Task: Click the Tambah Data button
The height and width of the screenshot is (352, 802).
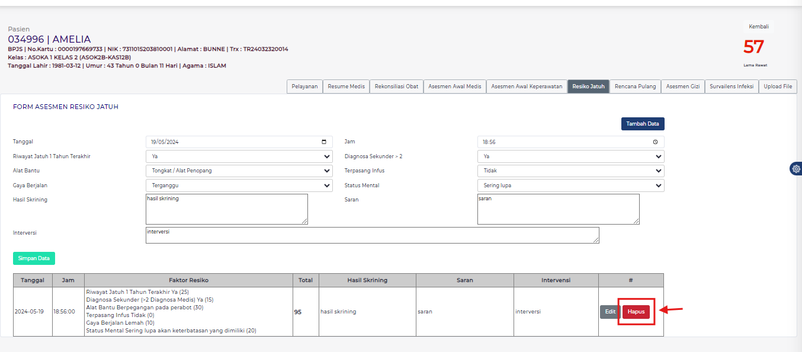Action: (x=643, y=123)
